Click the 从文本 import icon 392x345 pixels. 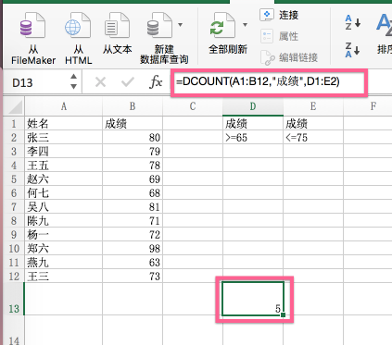pos(117,26)
